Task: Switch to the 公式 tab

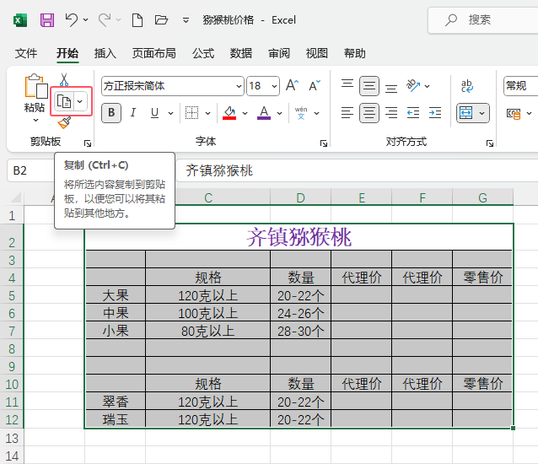Action: point(203,53)
